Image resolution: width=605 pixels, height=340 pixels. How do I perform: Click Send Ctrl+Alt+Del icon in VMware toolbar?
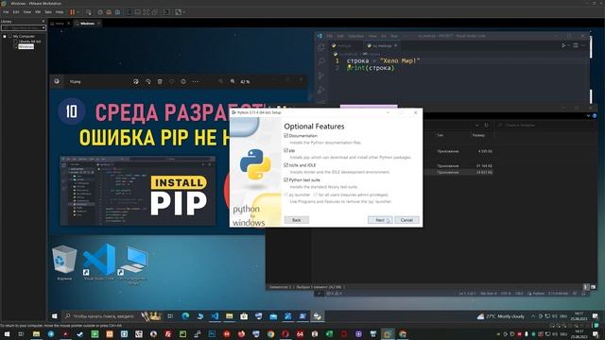coord(88,12)
